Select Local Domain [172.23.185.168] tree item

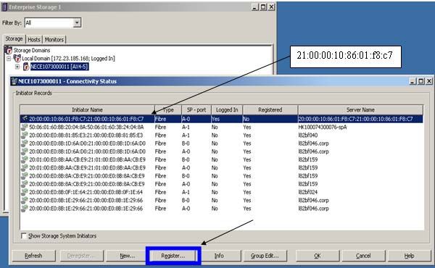pyautogui.click(x=68, y=59)
